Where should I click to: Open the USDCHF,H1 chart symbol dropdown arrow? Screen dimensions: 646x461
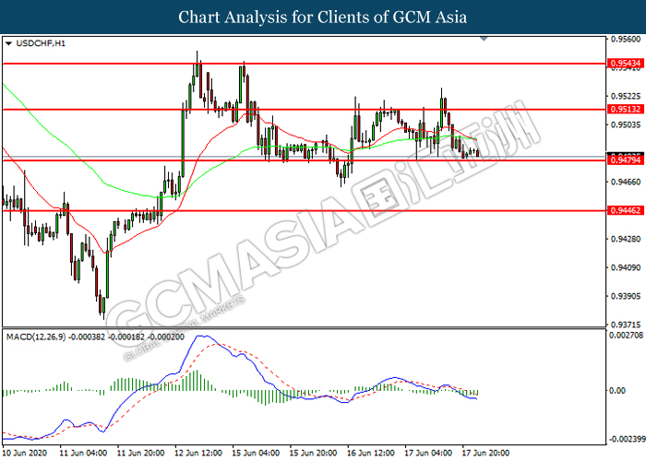point(8,43)
